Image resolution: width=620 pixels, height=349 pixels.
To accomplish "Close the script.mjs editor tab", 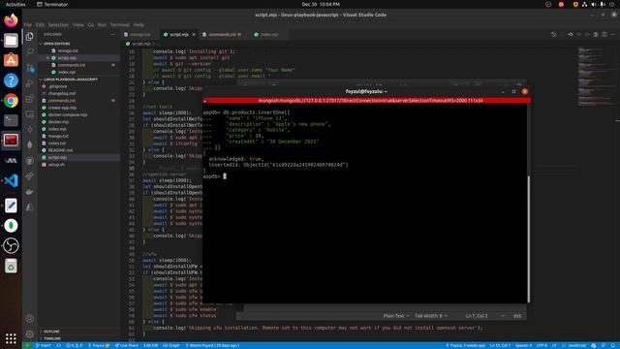I will click(x=194, y=35).
